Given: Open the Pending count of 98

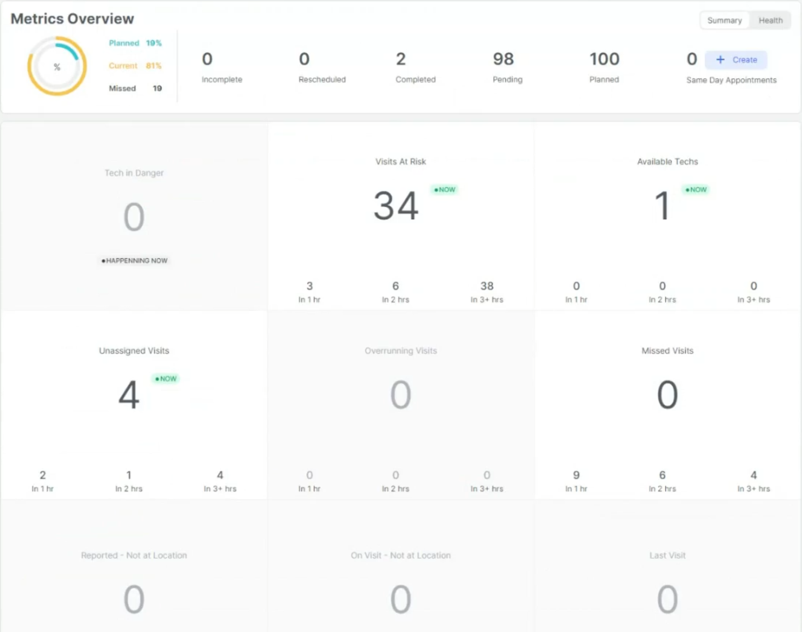Looking at the screenshot, I should point(507,67).
